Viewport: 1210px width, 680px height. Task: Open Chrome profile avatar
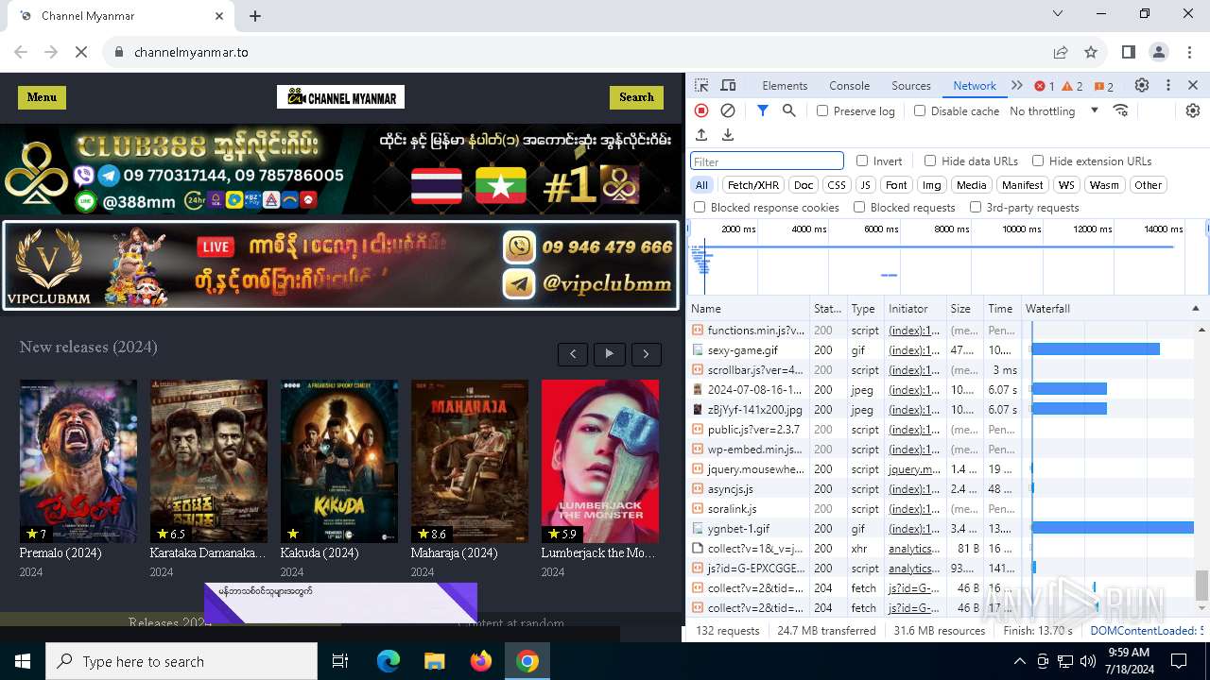[x=1159, y=52]
